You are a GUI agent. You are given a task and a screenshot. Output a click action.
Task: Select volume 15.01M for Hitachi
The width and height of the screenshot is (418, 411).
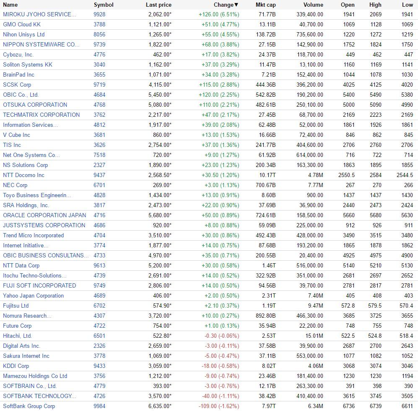coord(314,336)
